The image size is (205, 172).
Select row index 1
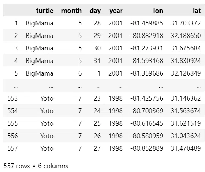point(16,23)
